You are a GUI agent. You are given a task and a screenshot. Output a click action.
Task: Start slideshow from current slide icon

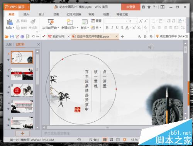51,22
